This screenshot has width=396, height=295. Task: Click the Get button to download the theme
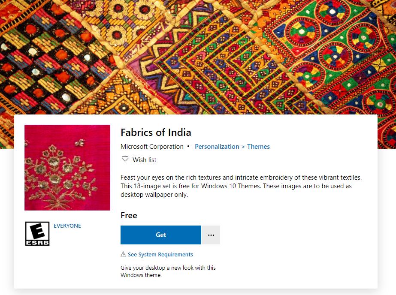[161, 235]
